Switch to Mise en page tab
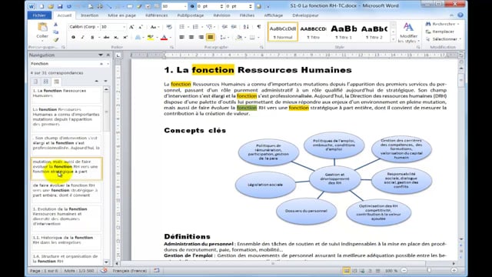 coord(122,15)
